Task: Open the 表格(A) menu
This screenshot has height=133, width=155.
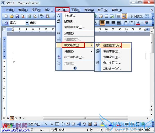Action: click(89, 10)
